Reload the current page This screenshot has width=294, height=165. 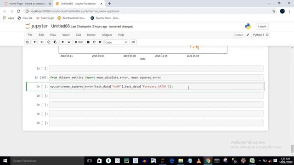18,11
